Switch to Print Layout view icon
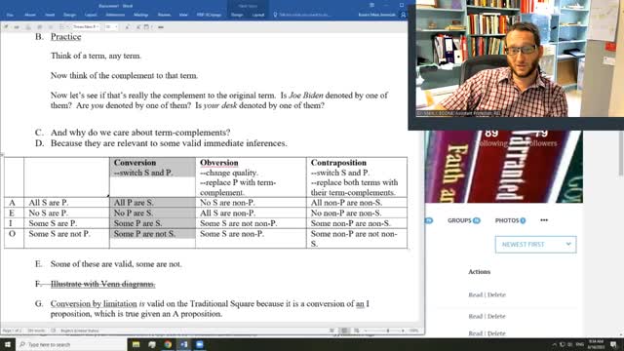Screen dimensions: 624x351 (344, 331)
